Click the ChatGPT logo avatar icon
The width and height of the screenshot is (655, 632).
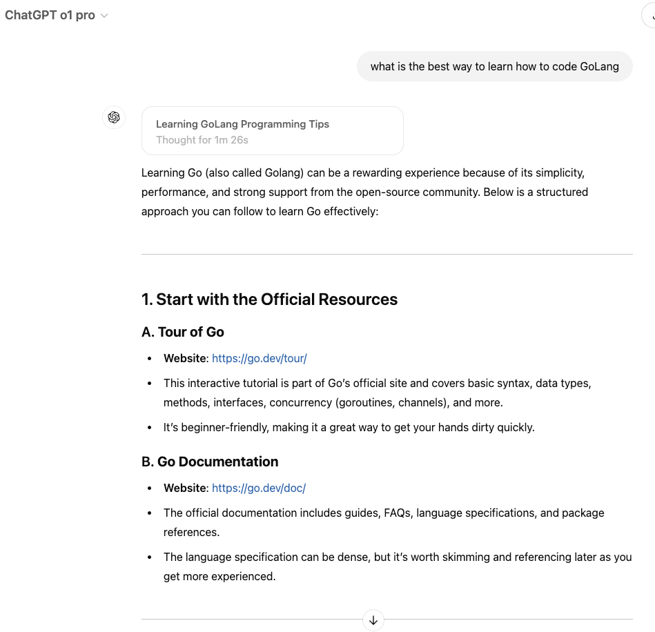pos(114,117)
